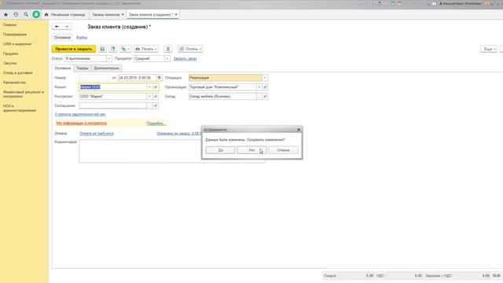Viewport: 503px width, 283px height.
Task: Open the Планирование section in sidebar
Action: click(x=15, y=35)
